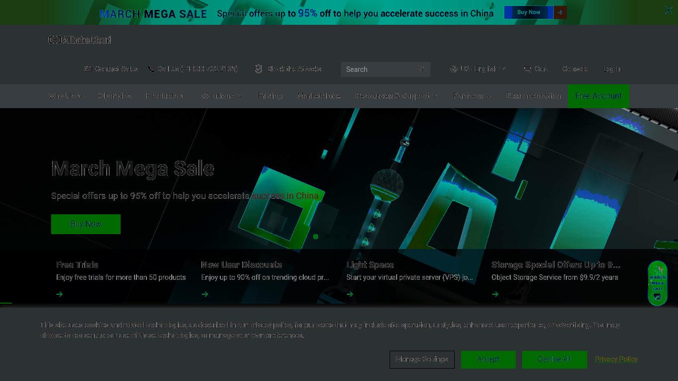Screen dimensions: 678x381
Task: Open the Storage Special Offers card title
Action: pyautogui.click(x=556, y=265)
